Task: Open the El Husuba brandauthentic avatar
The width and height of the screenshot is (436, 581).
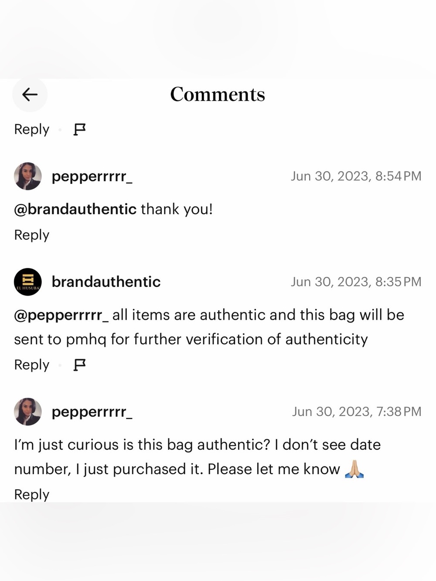Action: pyautogui.click(x=28, y=282)
